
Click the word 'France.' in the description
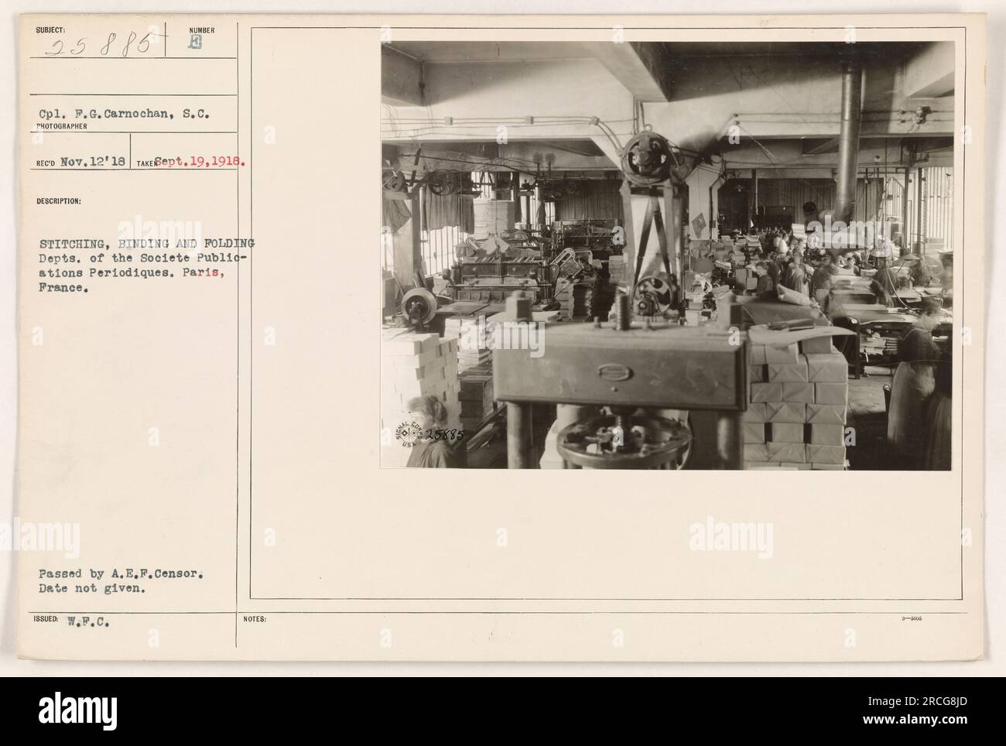coord(64,287)
